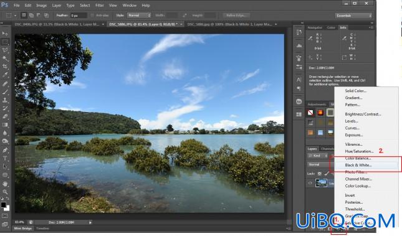Select the Magic Wand tool
Viewport: 402px width, 236px height.
point(5,59)
